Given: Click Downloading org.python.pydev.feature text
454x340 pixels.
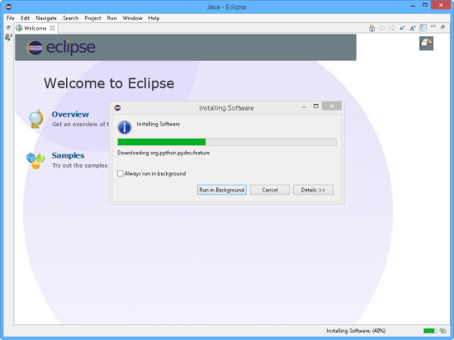Looking at the screenshot, I should (x=163, y=153).
